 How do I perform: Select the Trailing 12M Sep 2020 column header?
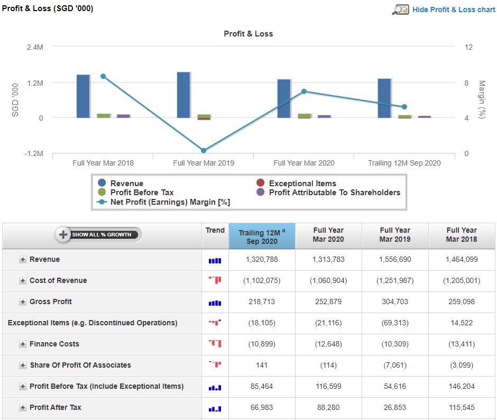pos(262,236)
